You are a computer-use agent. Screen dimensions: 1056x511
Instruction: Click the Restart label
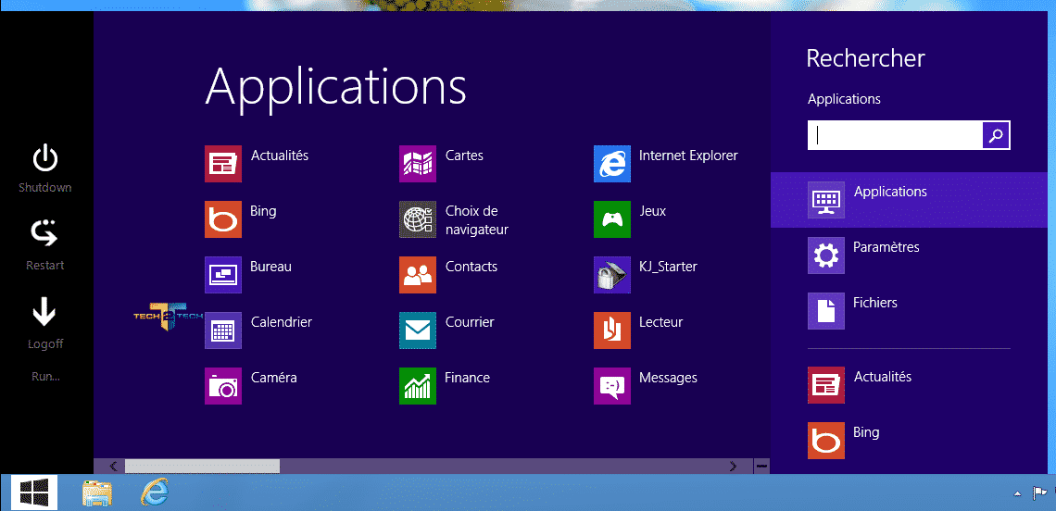45,266
